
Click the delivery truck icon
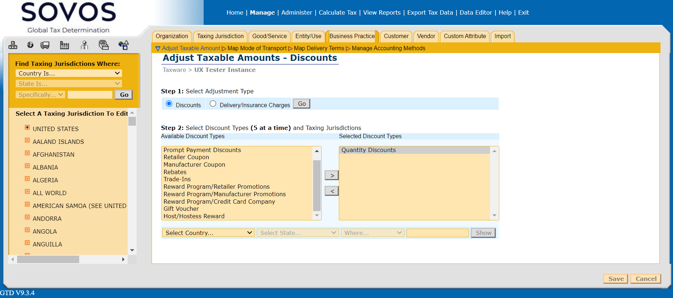45,45
